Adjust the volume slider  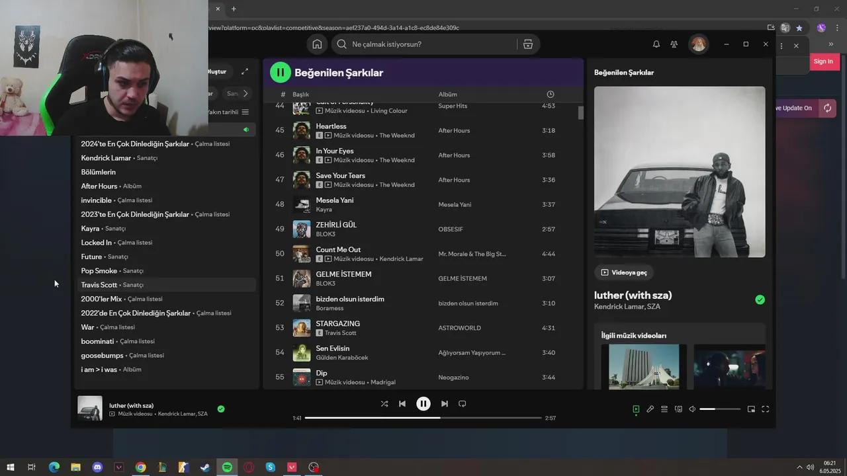[x=720, y=409]
